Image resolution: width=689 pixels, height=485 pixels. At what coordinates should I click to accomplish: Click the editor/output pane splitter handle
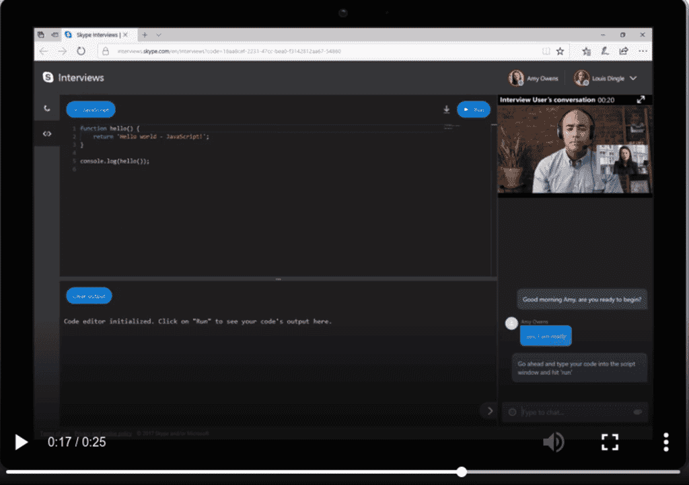pos(278,279)
